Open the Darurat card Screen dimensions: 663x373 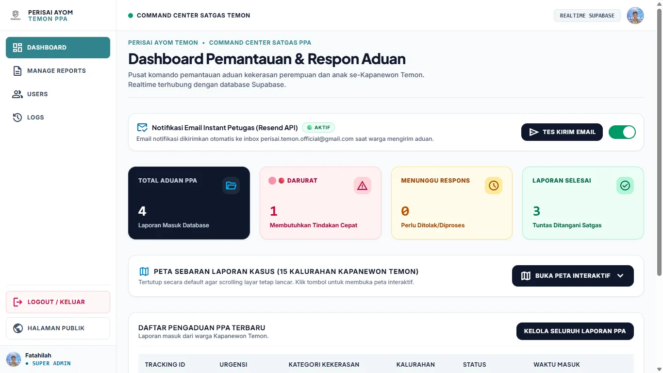click(x=320, y=203)
